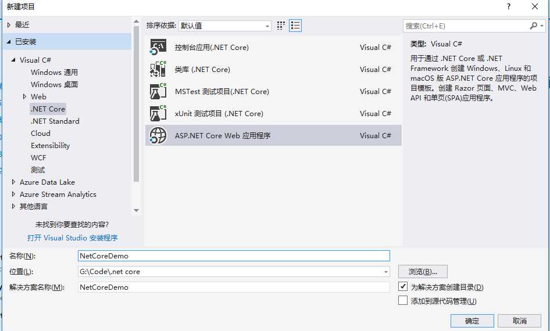Switch to small icons view

click(281, 26)
